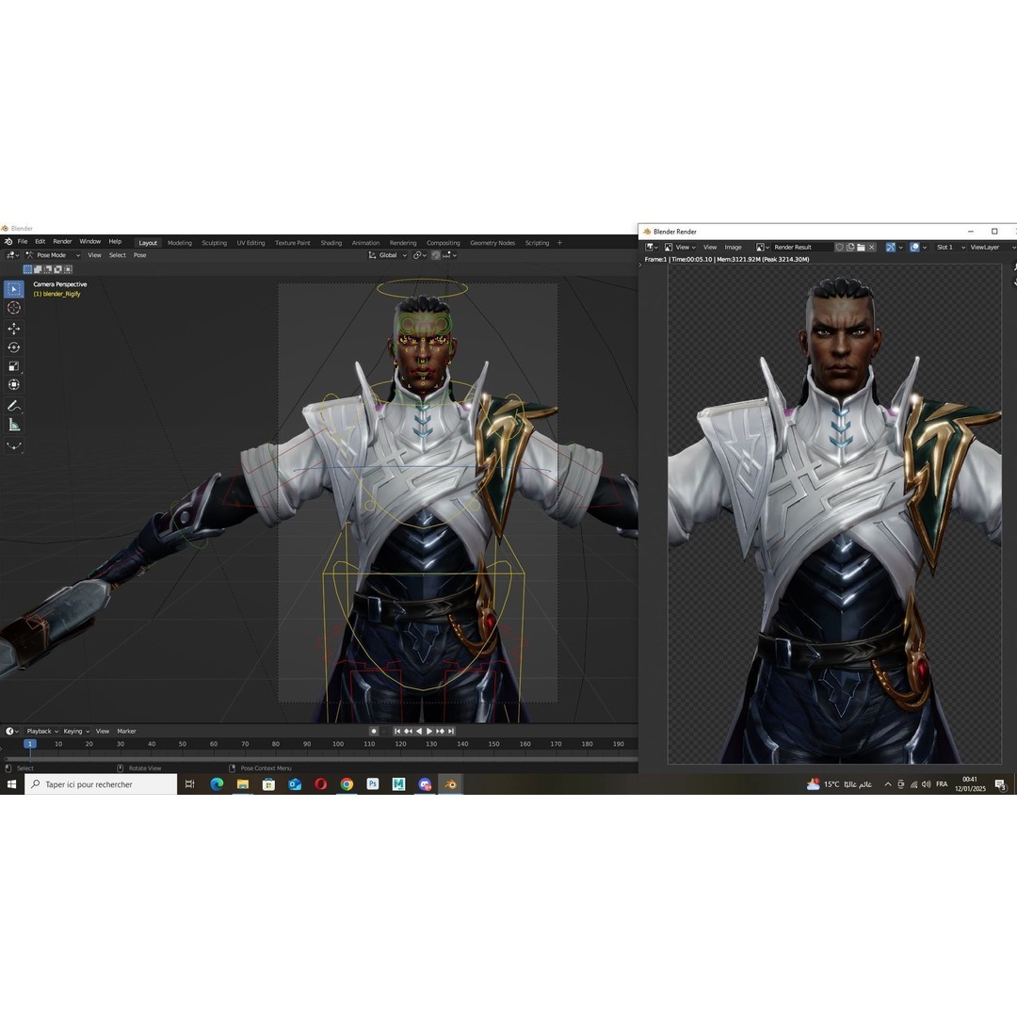Click frame 100 on the timeline ruler
This screenshot has height=1017, width=1017.
click(338, 744)
